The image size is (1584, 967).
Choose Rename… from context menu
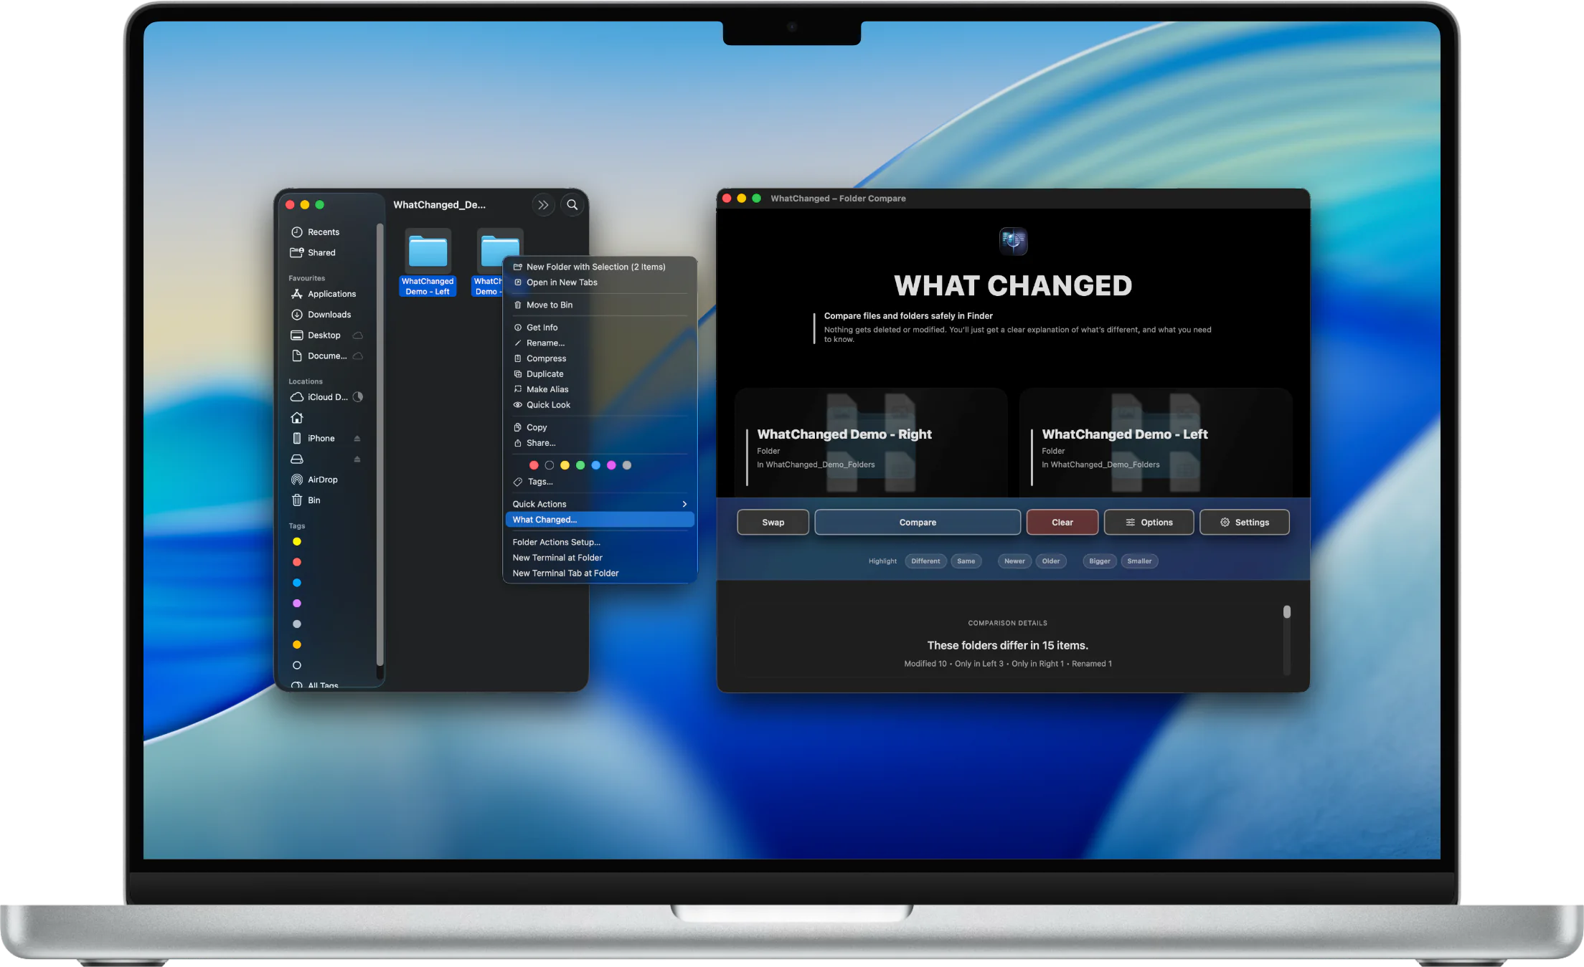pyautogui.click(x=600, y=343)
